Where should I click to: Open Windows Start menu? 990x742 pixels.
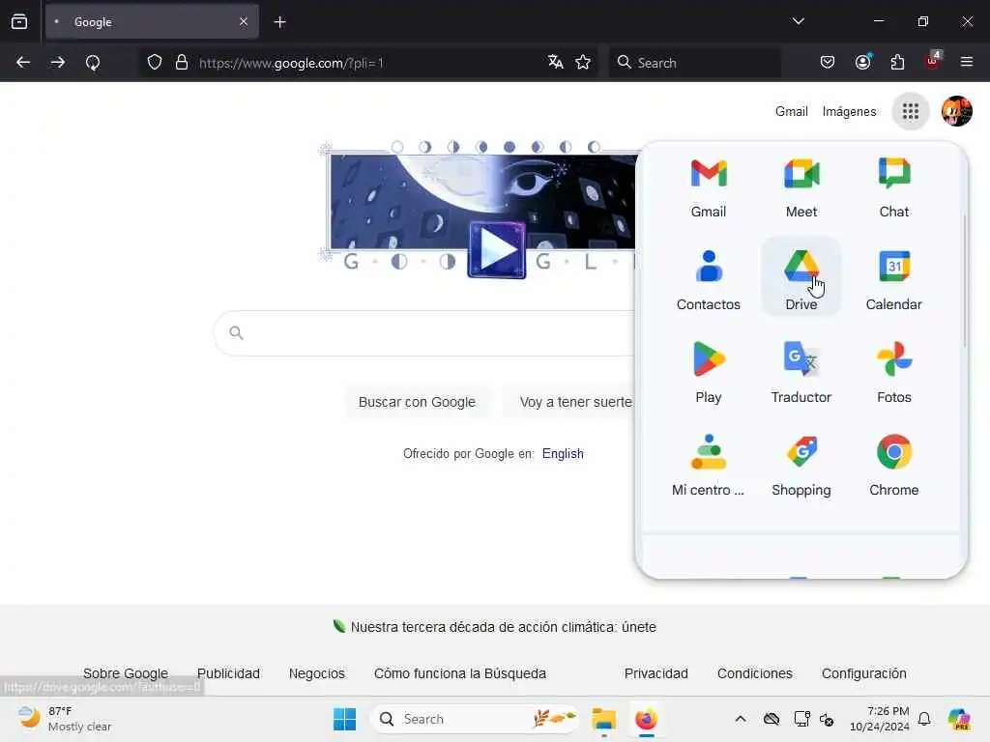(x=345, y=719)
